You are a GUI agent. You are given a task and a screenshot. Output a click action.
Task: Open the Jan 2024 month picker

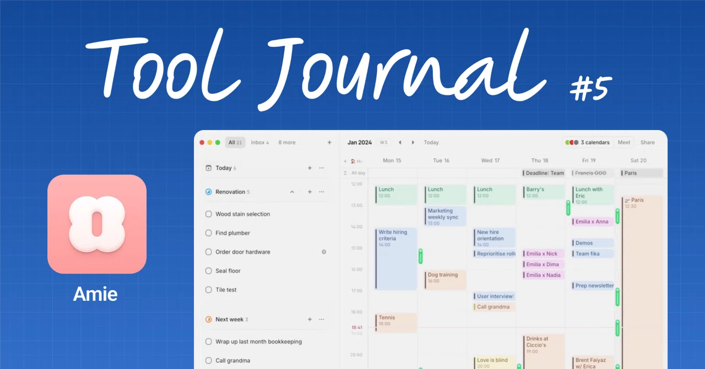360,143
